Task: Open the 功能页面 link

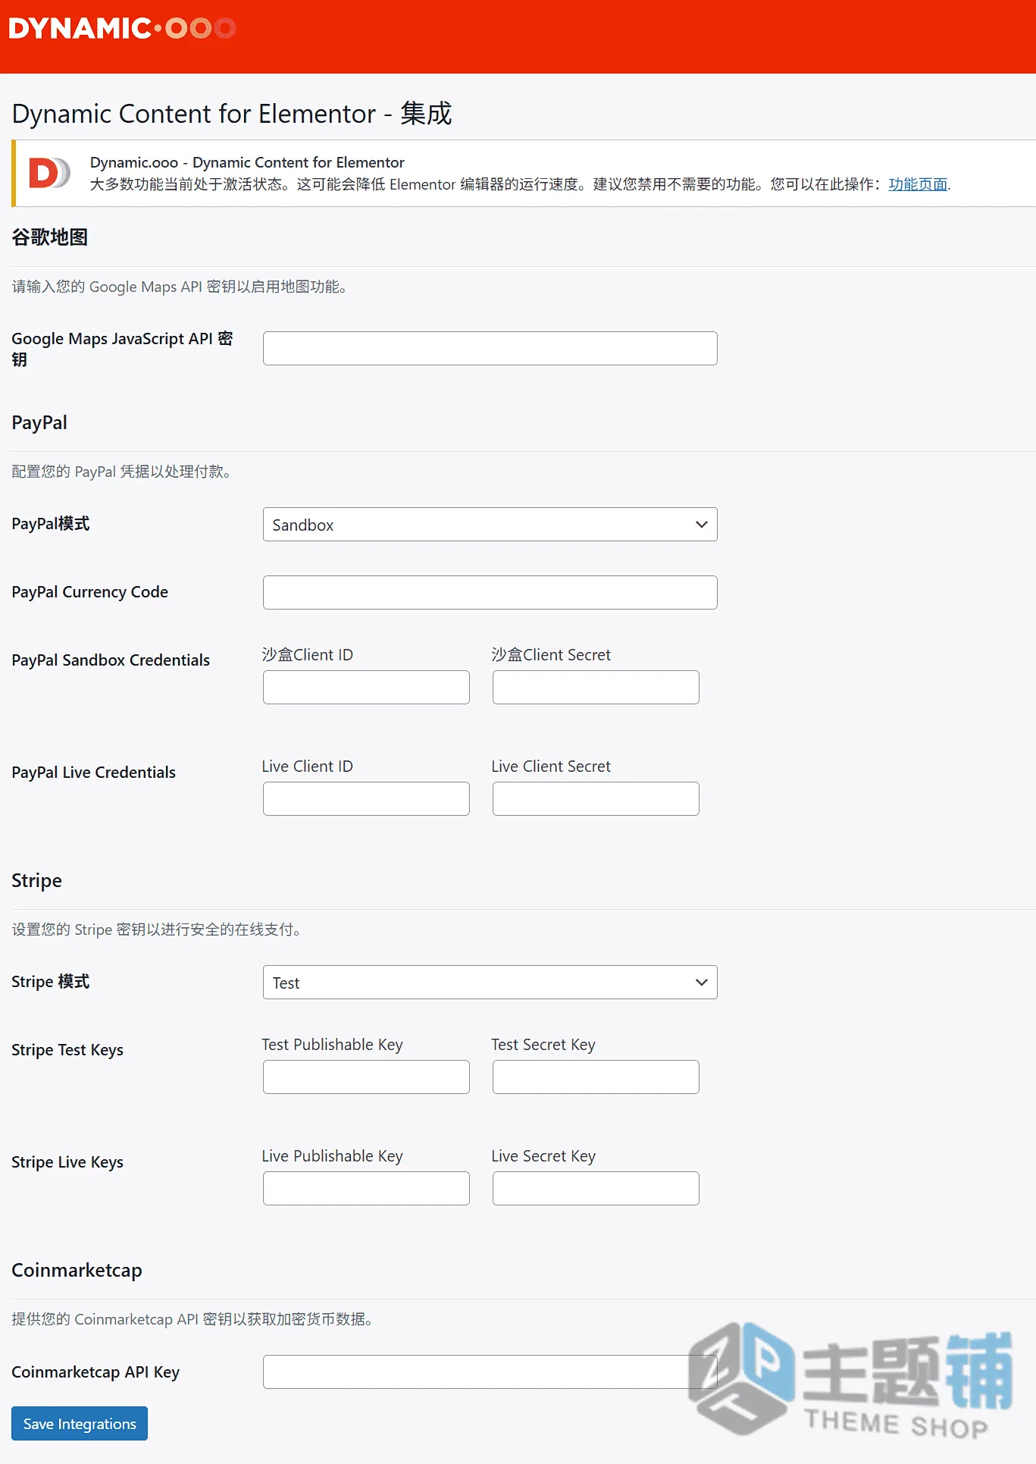Action: (x=918, y=184)
